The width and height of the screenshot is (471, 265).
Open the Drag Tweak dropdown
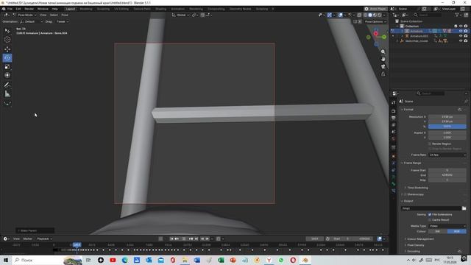[x=62, y=21]
